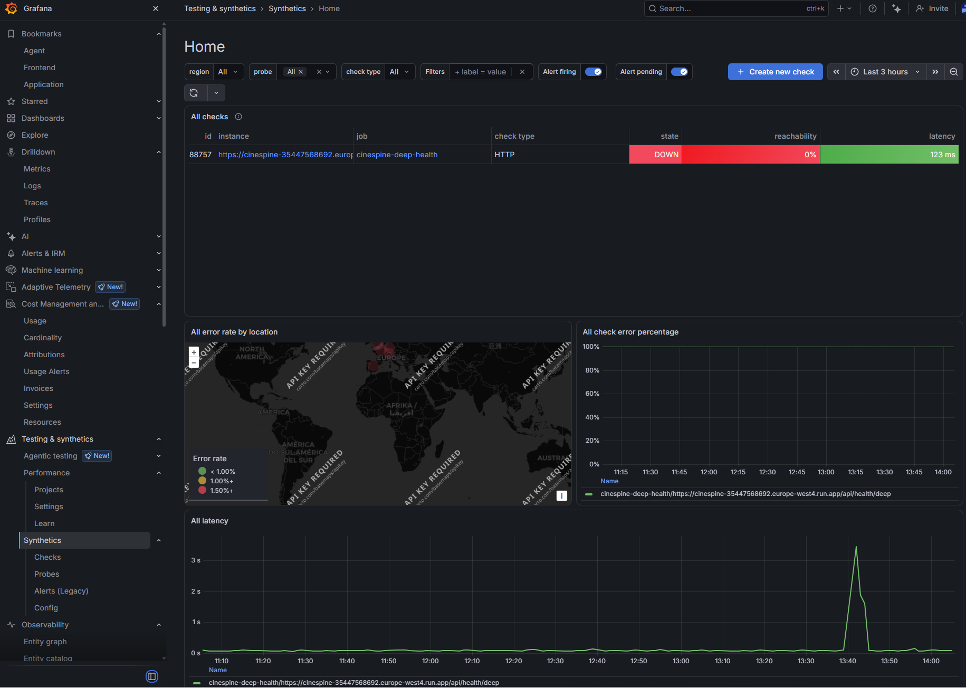
Task: Open the cinespine instance URL link
Action: pyautogui.click(x=285, y=155)
